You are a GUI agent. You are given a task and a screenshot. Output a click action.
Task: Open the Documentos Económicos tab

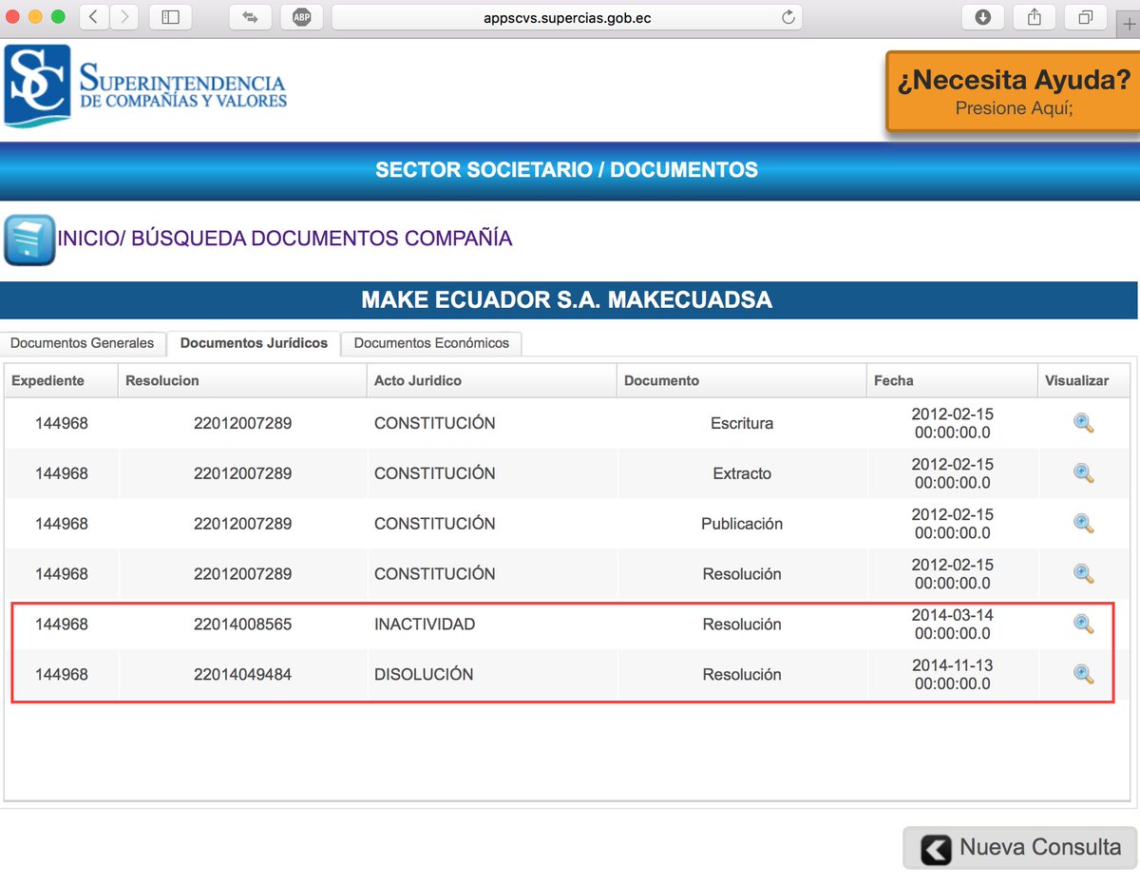click(431, 343)
